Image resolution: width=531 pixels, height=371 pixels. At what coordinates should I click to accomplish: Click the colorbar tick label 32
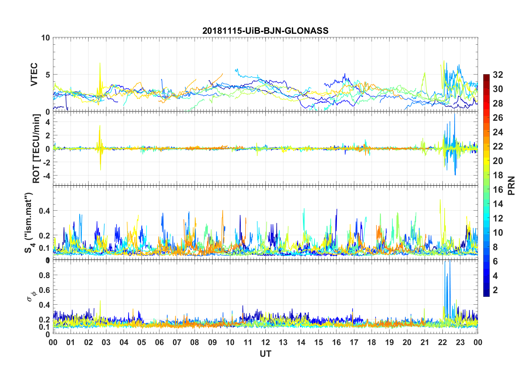coord(498,74)
